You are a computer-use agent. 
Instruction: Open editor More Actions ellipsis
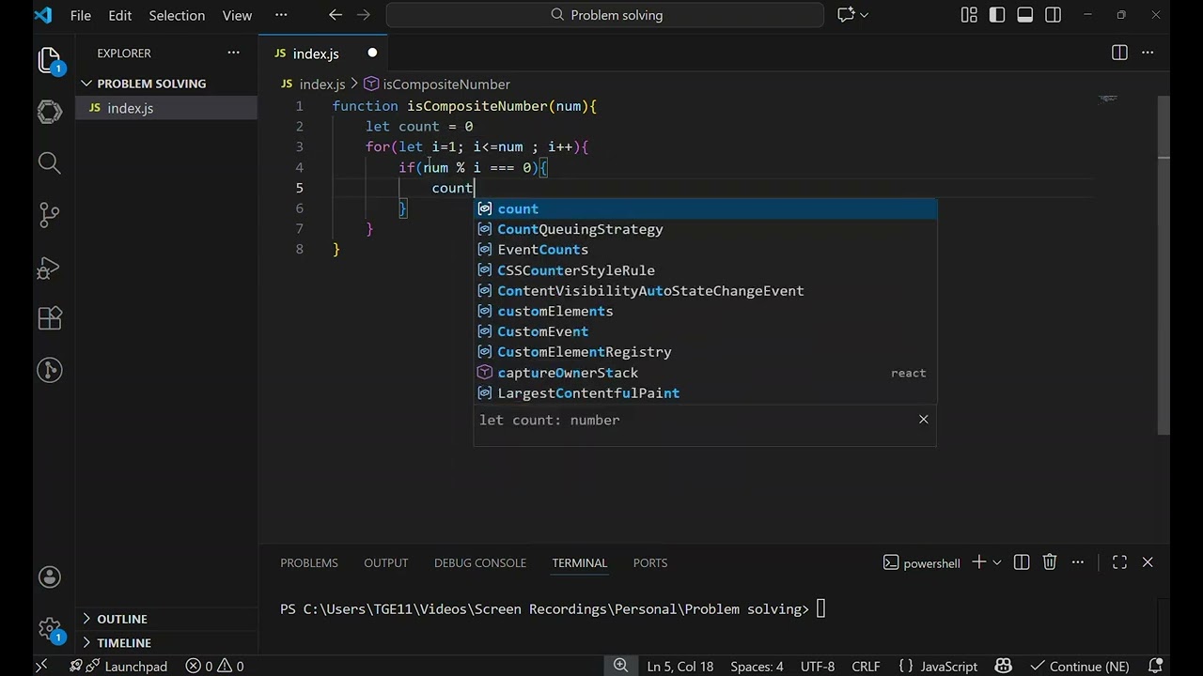(x=1148, y=53)
